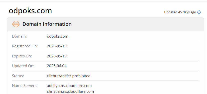The image size is (207, 94).
Task: Click the expiry date 2026-05-19
Action: pos(57,56)
